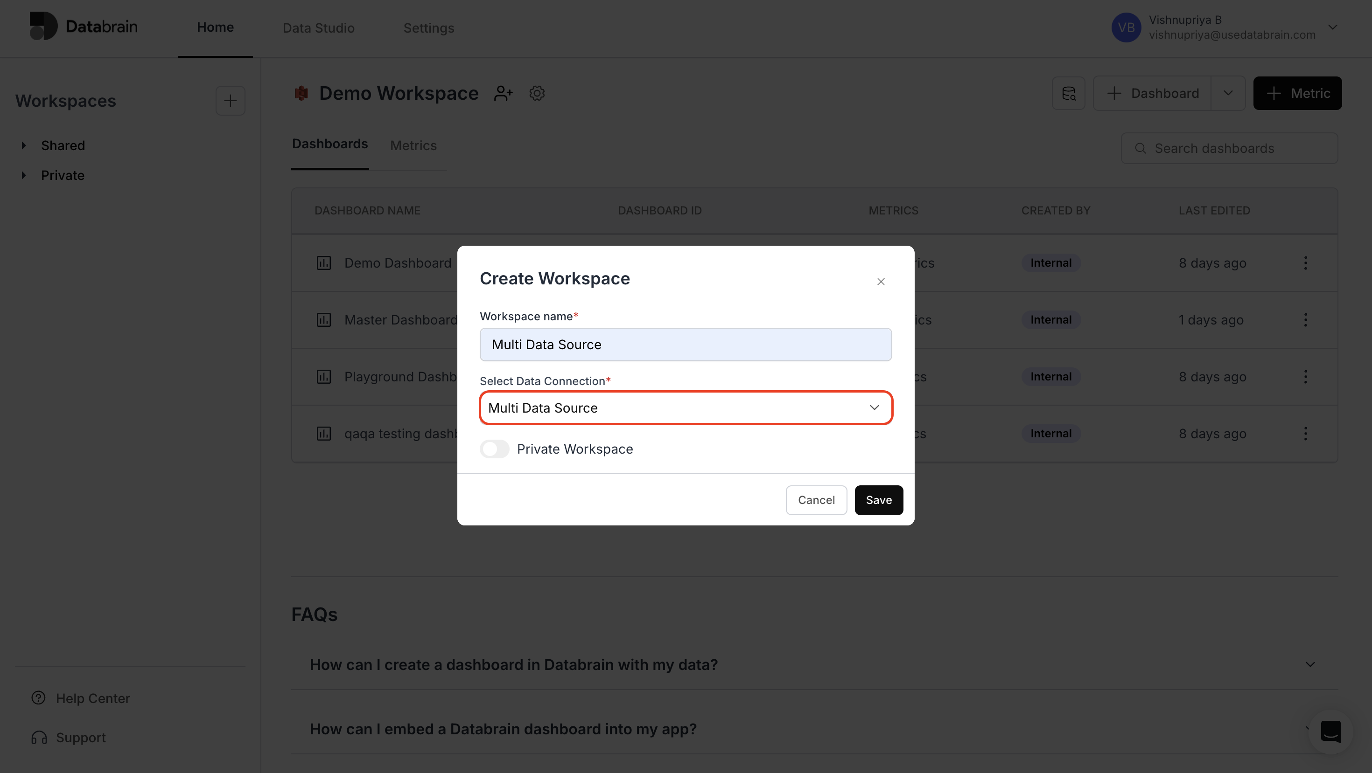Open the Select Data Connection dropdown
This screenshot has width=1372, height=773.
686,408
